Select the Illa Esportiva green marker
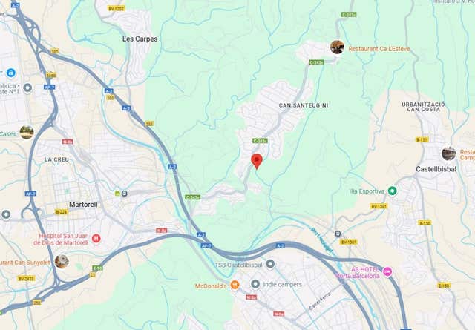The width and height of the screenshot is (475, 330). click(393, 191)
